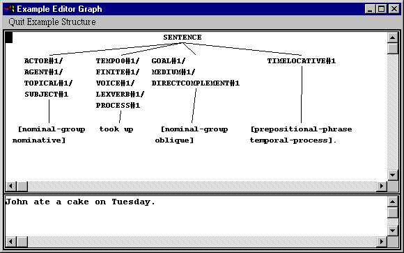The width and height of the screenshot is (404, 253).
Task: Click graph pane down scroll arrow
Action: (392, 175)
